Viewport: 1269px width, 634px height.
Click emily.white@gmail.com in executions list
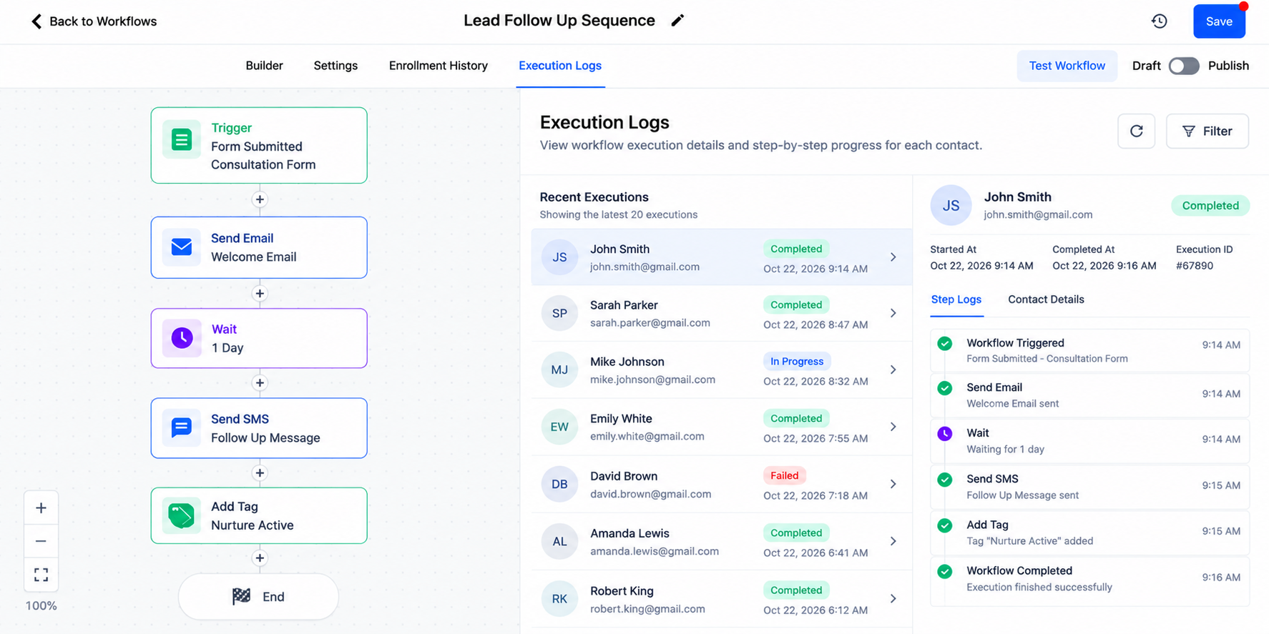[647, 436]
